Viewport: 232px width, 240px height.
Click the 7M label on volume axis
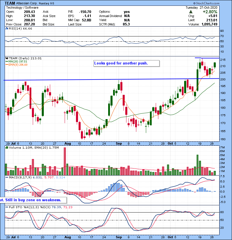(x=222, y=147)
